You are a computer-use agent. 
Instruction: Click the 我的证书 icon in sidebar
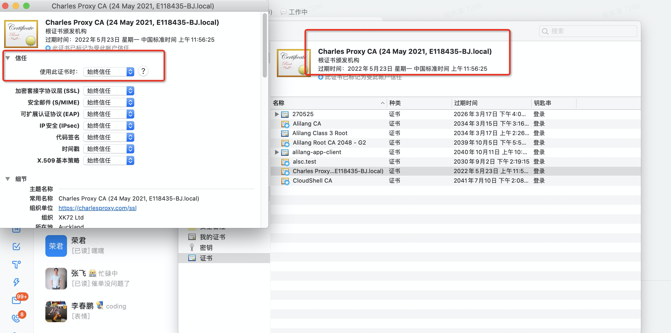(x=192, y=237)
